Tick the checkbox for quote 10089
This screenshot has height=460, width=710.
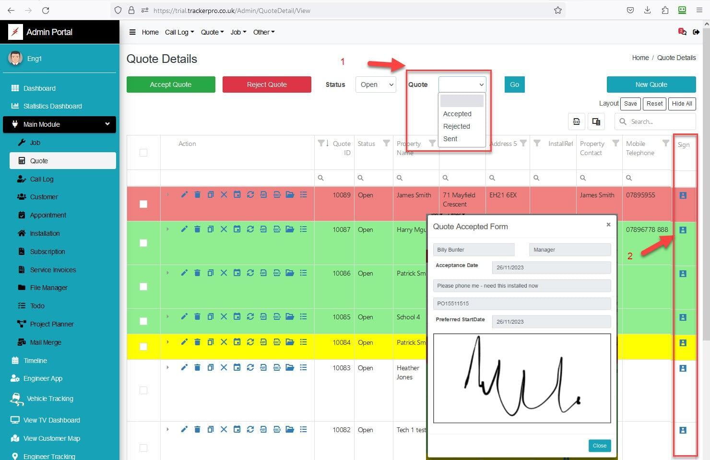[x=143, y=204]
